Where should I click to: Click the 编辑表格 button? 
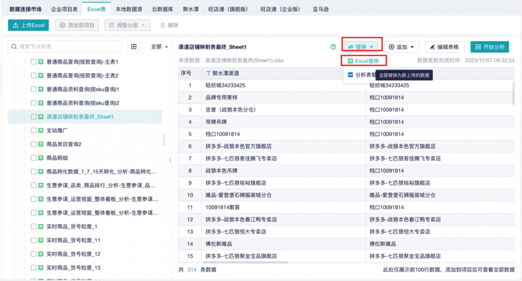coord(445,47)
